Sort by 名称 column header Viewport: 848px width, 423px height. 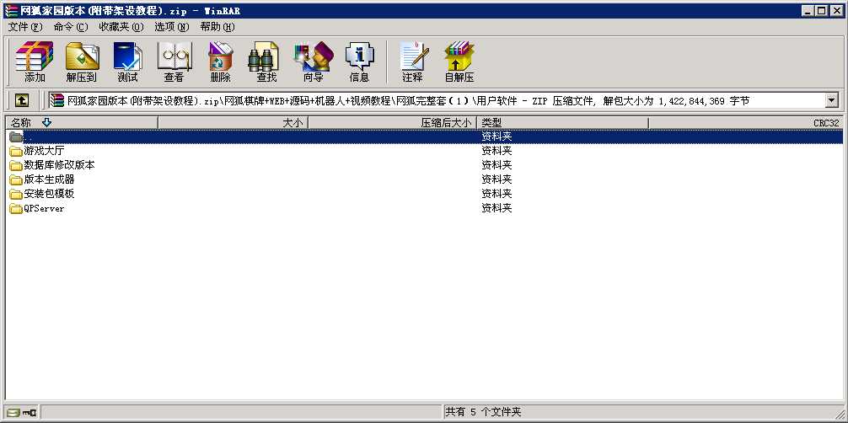(x=82, y=123)
